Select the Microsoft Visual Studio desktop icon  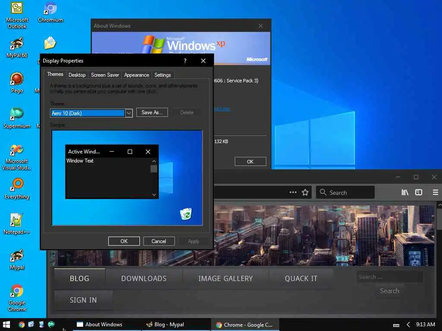[17, 157]
